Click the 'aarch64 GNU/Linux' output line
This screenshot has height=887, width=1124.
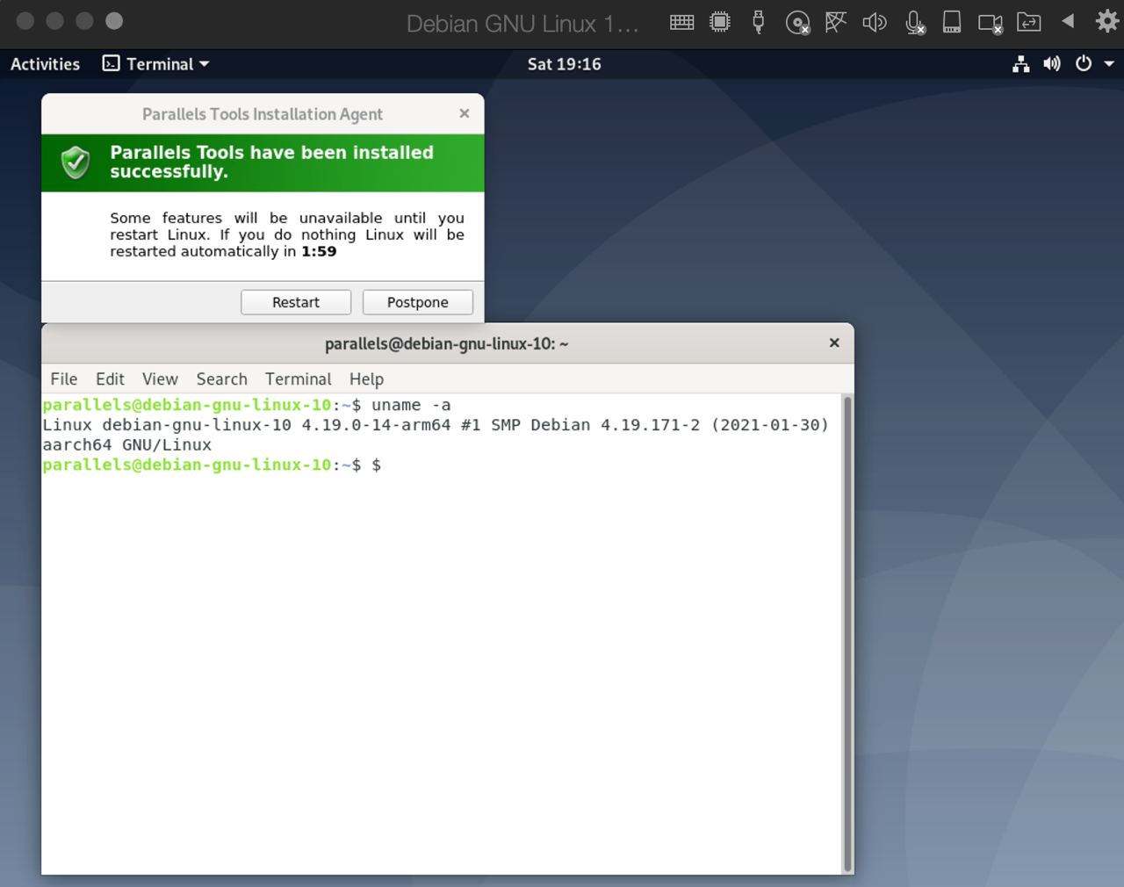pos(127,445)
